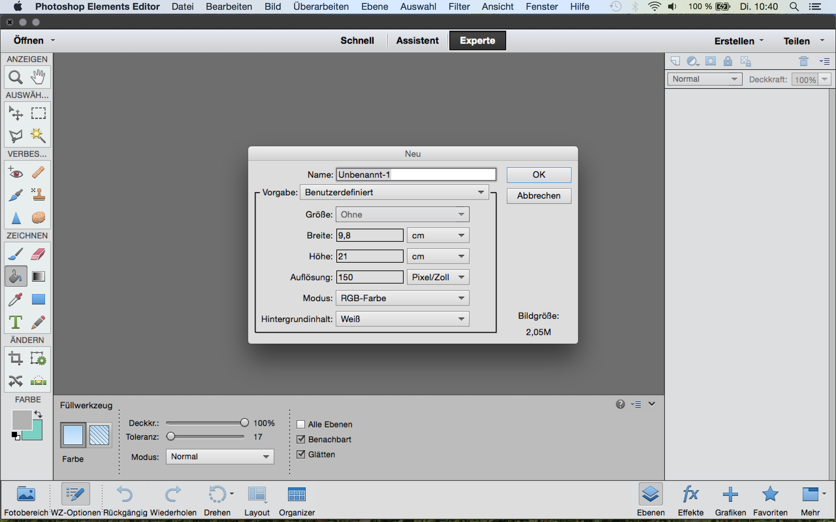
Task: Select the Polygonal Lasso tool
Action: pos(16,136)
